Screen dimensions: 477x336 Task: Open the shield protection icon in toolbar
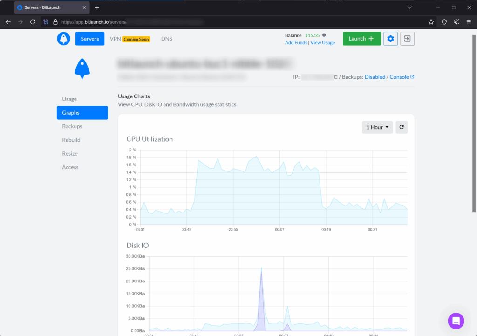[x=444, y=22]
